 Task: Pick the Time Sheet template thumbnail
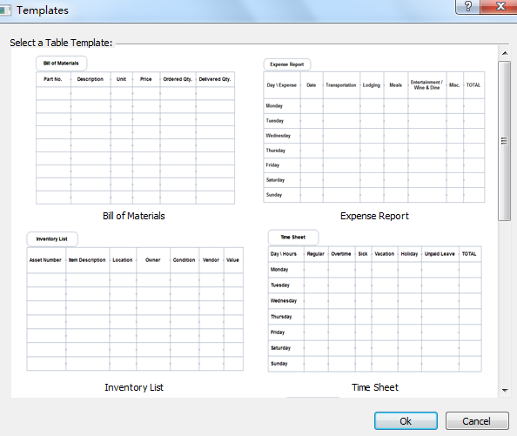374,301
